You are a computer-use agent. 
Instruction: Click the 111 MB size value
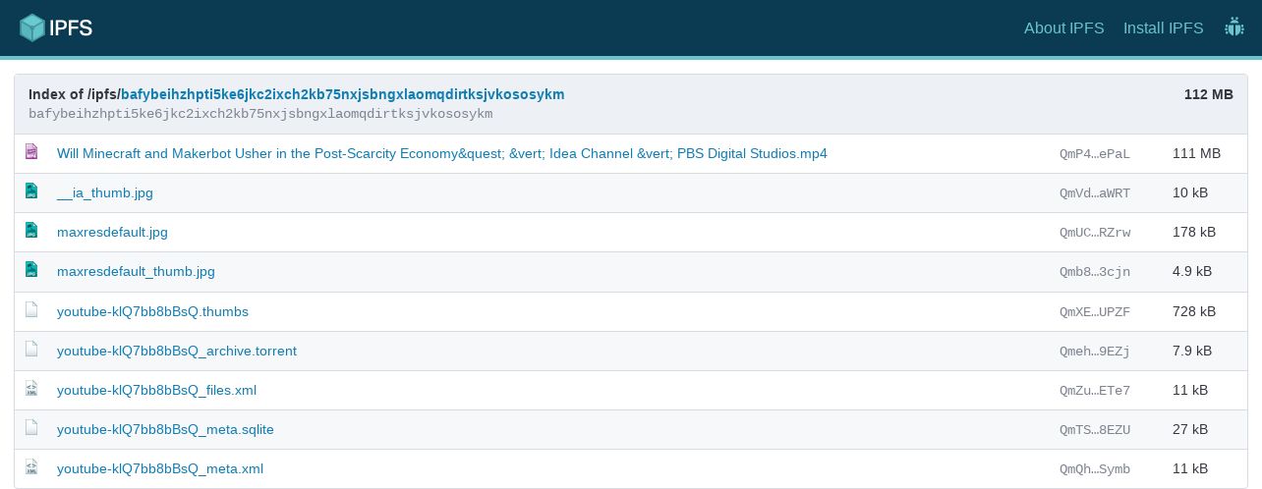point(1196,154)
